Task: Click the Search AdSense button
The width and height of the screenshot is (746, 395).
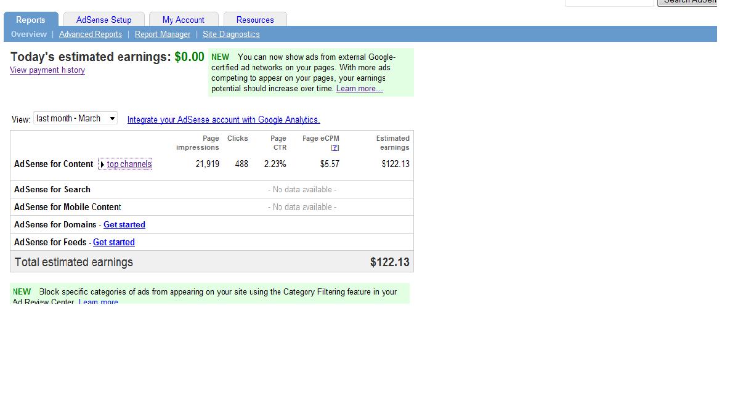Action: click(x=687, y=2)
